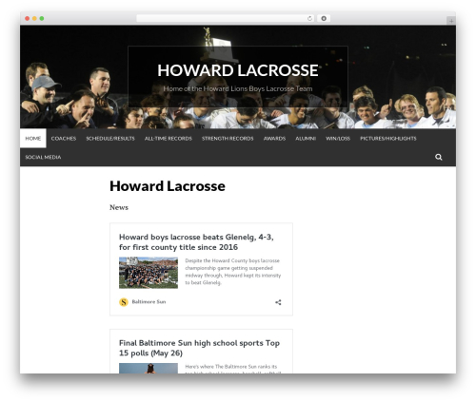Select the Home menu item
This screenshot has height=402, width=476.
point(33,139)
